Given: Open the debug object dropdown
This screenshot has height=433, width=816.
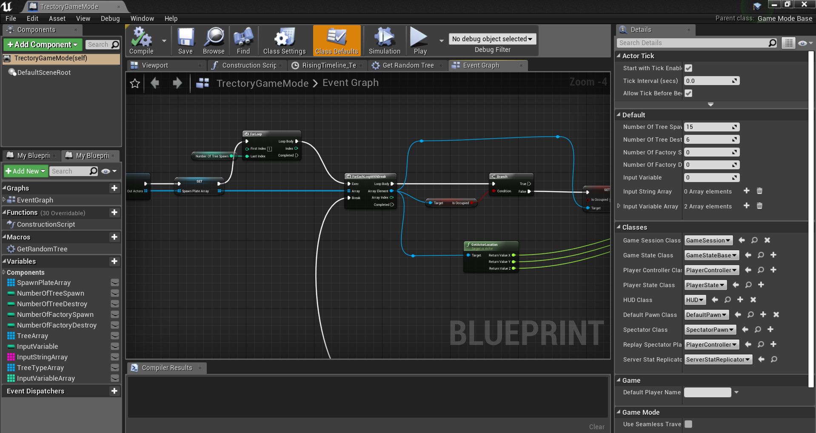Looking at the screenshot, I should (492, 39).
